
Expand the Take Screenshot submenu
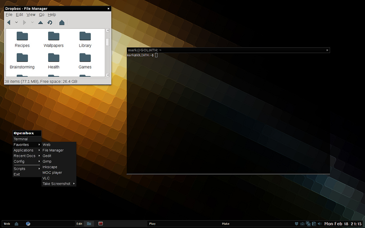coord(59,184)
